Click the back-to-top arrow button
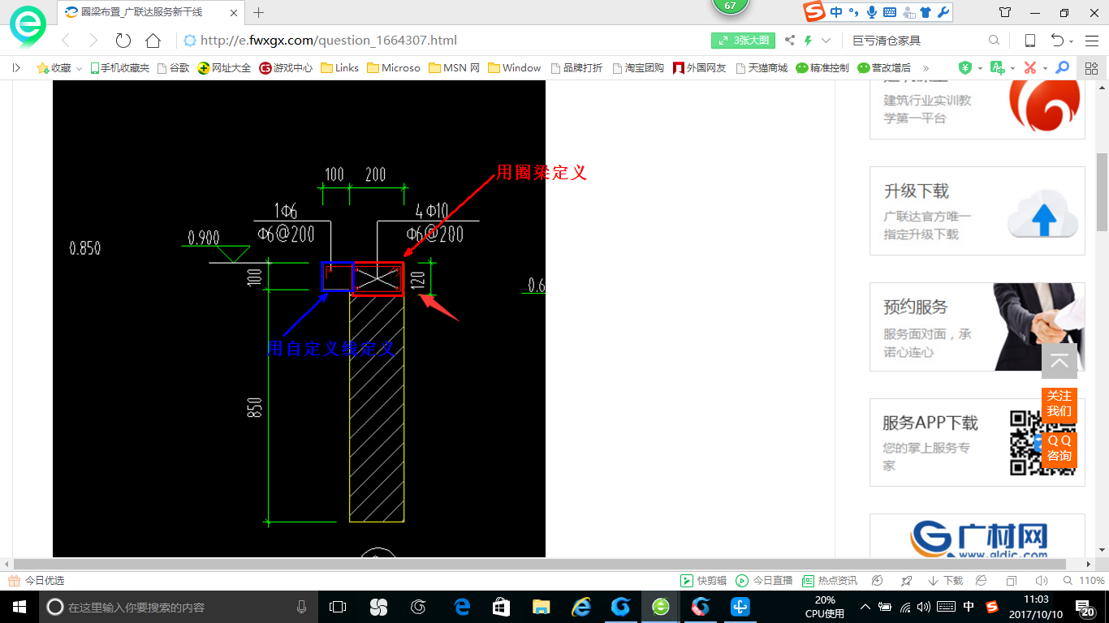 click(x=1059, y=361)
